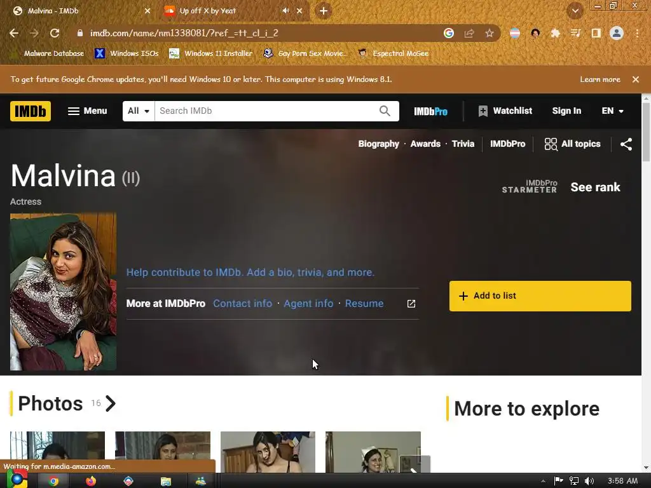Viewport: 651px width, 488px height.
Task: Click the Google icon in address bar
Action: (x=449, y=33)
